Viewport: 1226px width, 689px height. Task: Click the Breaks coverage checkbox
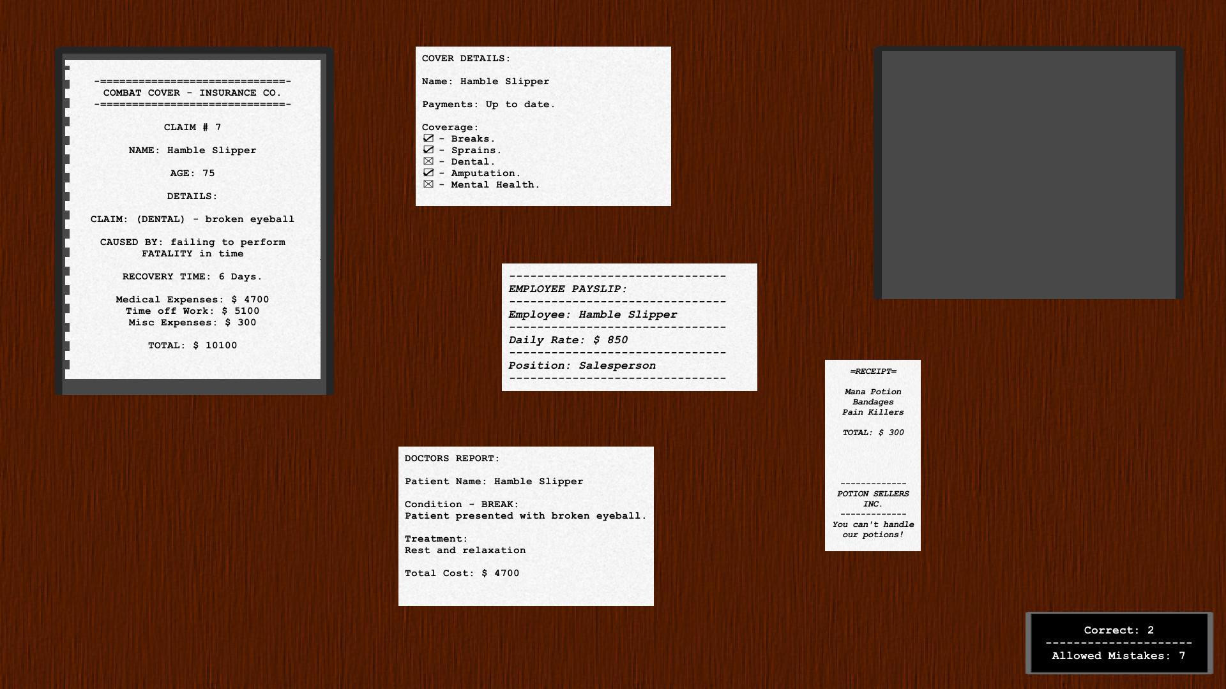(428, 138)
